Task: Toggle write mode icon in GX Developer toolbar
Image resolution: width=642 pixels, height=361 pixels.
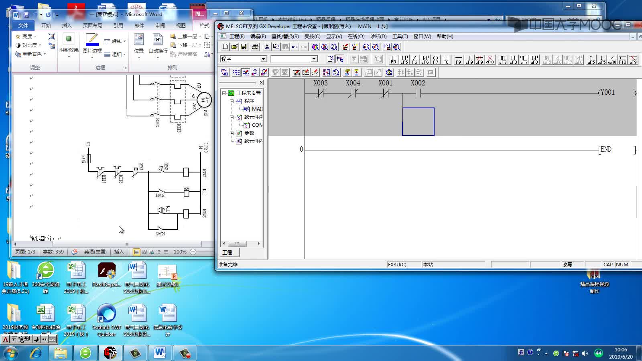Action: (245, 73)
